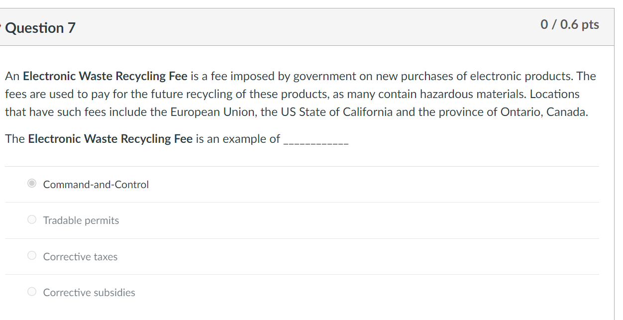Choose the Corrective subsidies option
This screenshot has height=320, width=623.
pyautogui.click(x=31, y=291)
